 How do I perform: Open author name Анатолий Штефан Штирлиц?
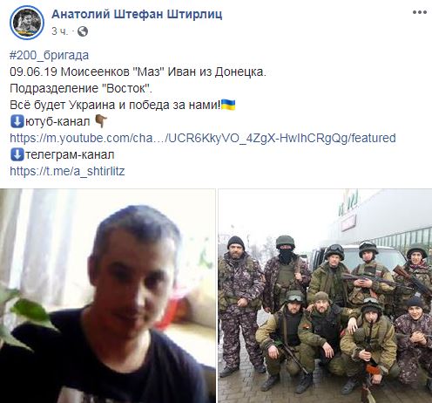(137, 14)
